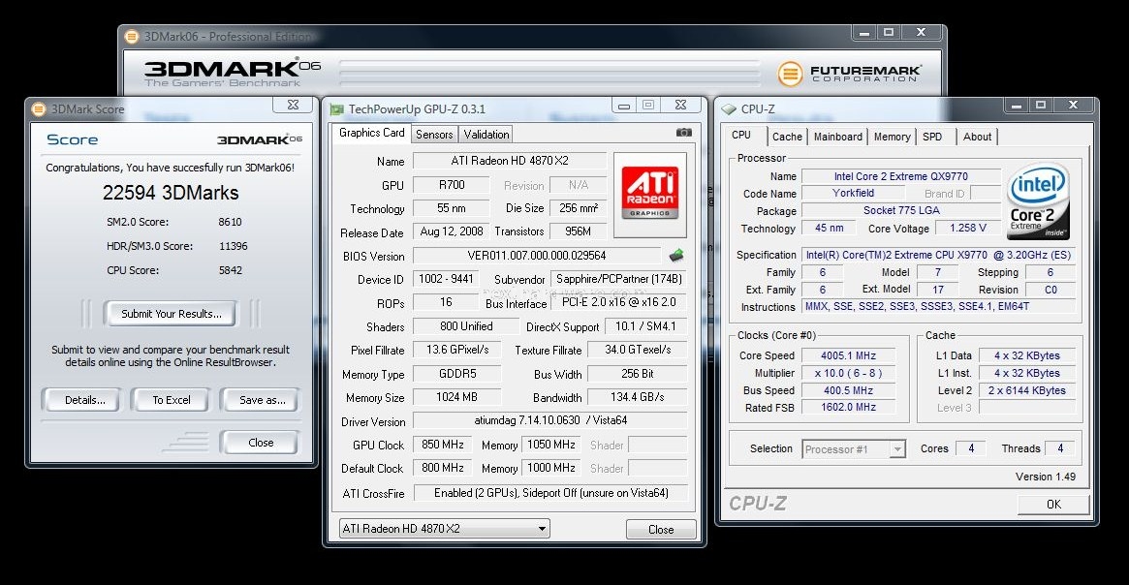Click the Package value Socket 775 LGA
The image size is (1129, 585).
(x=901, y=211)
